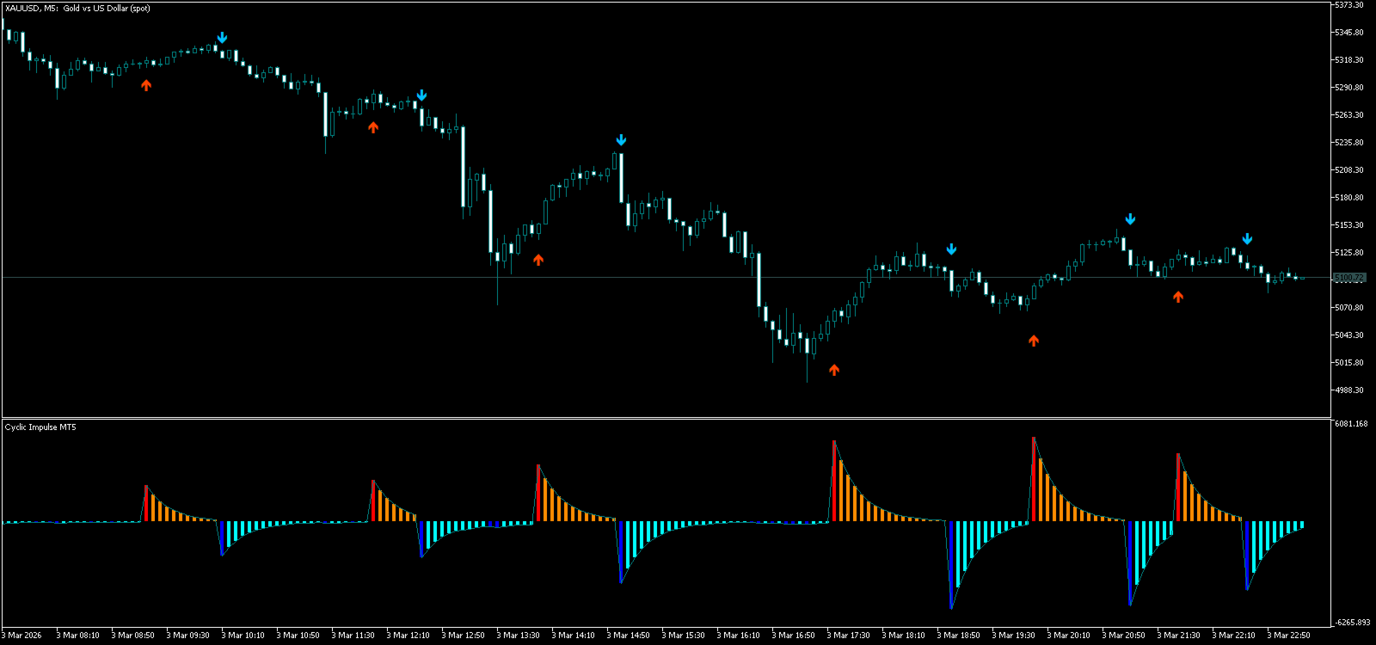This screenshot has height=645, width=1376.
Task: Click the 5015.80 price axis label
Action: pos(1348,363)
